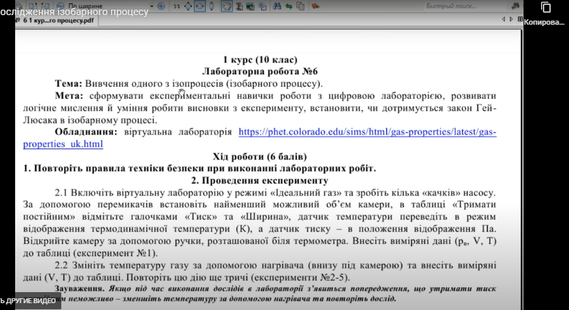Click the zoom out minus icon
The height and width of the screenshot is (310, 569).
click(x=61, y=5)
